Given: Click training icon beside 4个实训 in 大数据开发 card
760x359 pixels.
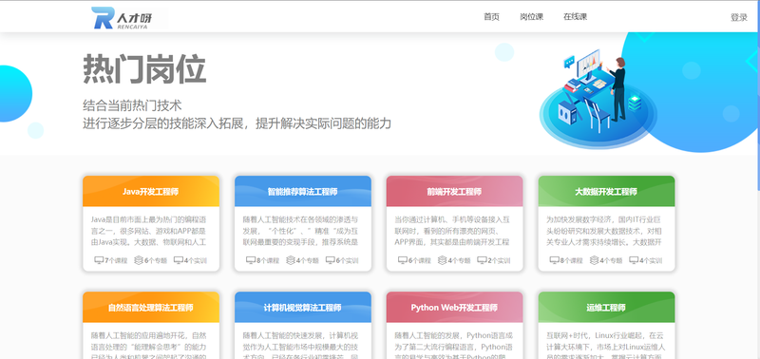Looking at the screenshot, I should coord(634,260).
